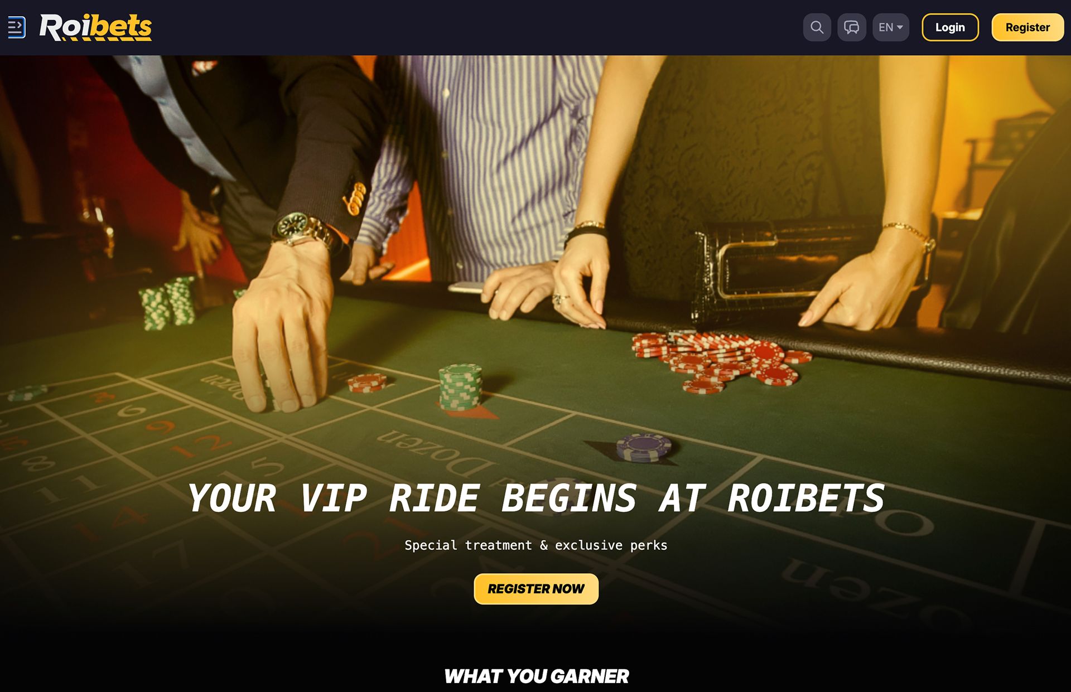
Task: Open the sidebar menu icon
Action: [16, 27]
